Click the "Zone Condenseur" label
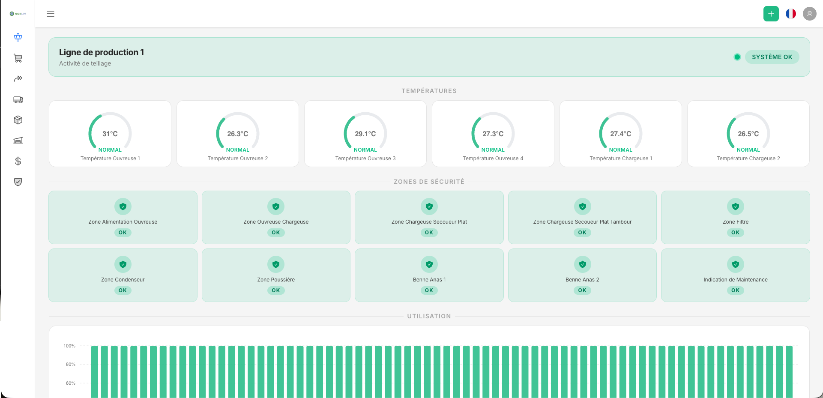 (123, 280)
